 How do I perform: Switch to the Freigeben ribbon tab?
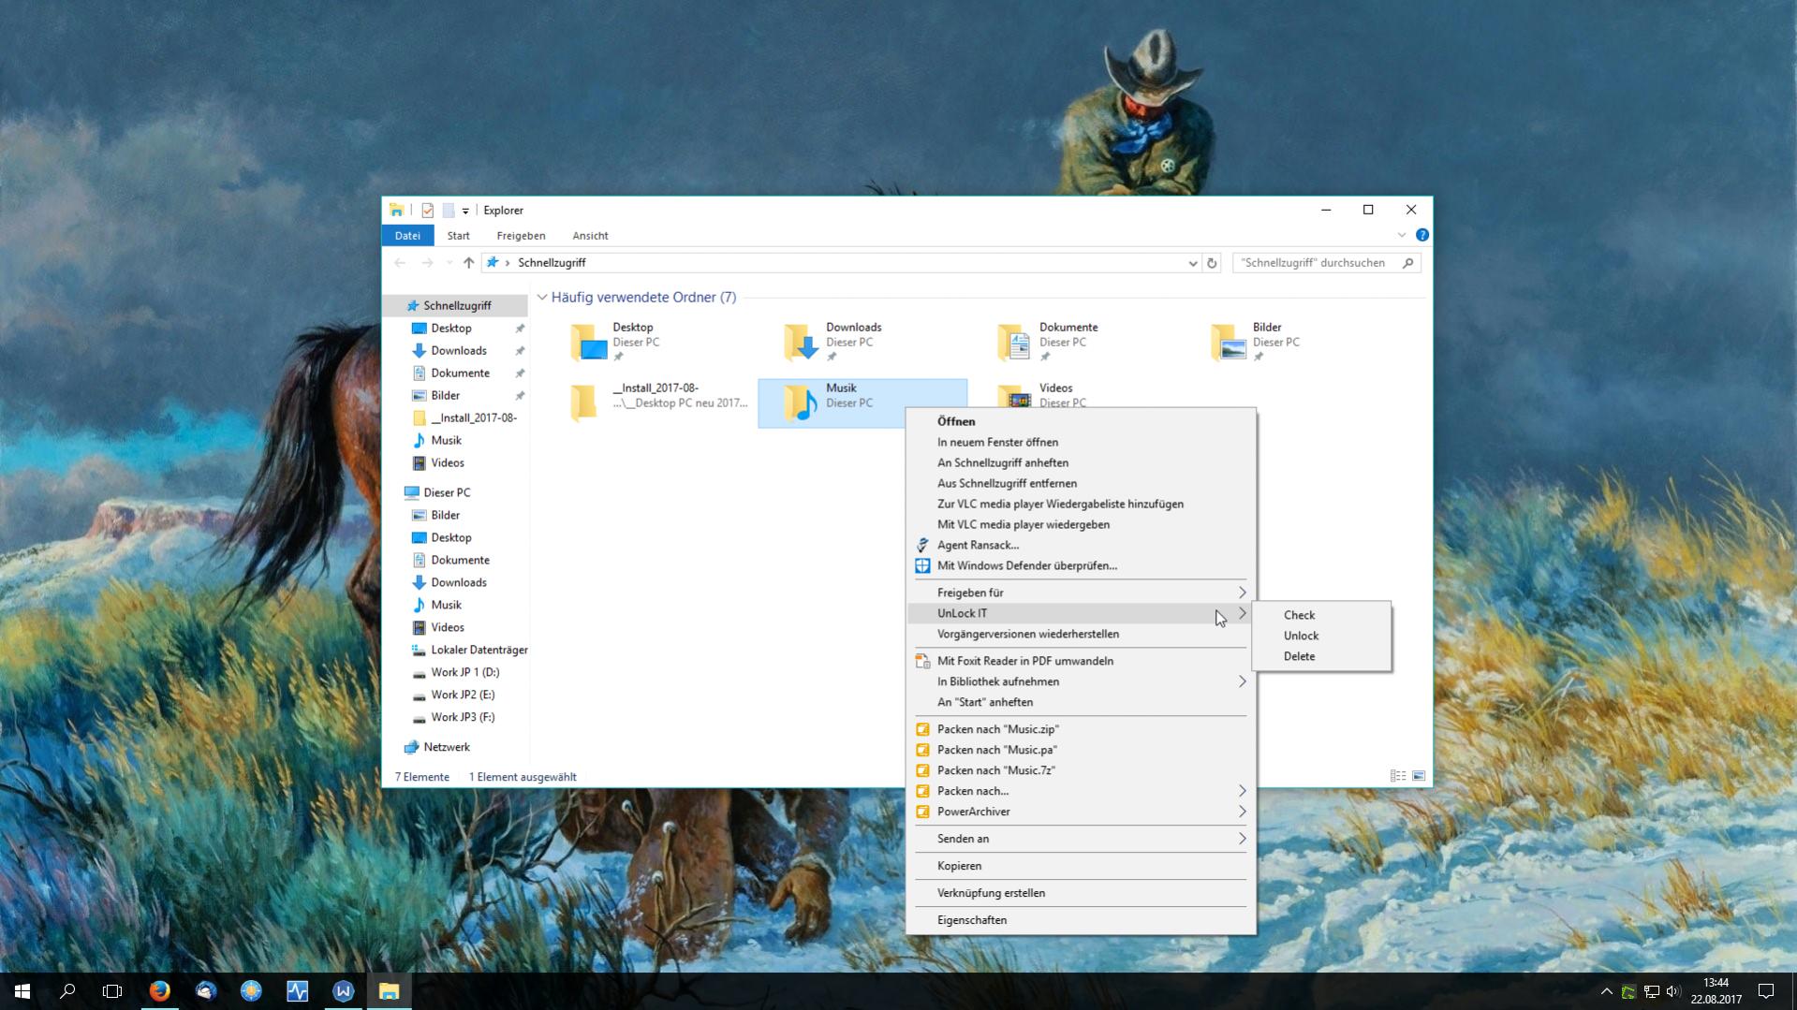[521, 236]
